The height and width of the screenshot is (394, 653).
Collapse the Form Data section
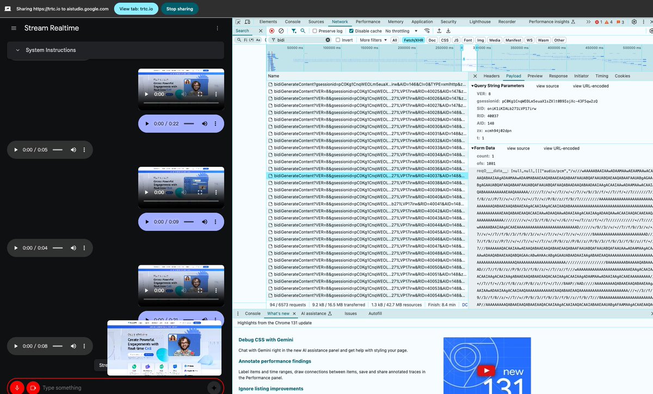tap(473, 148)
